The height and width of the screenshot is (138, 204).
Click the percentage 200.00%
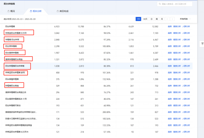coord(106,112)
